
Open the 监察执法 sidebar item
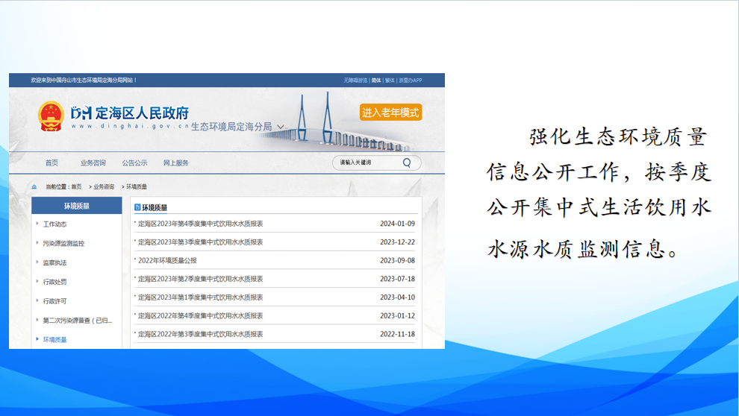(x=54, y=262)
